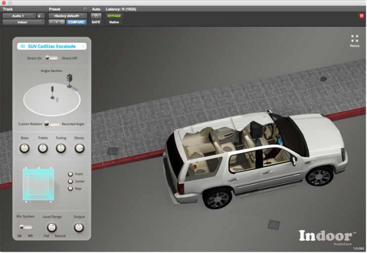Click the Bass knob

[x=25, y=148]
